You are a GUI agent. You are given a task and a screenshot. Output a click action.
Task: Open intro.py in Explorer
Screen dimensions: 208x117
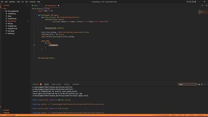[10, 23]
